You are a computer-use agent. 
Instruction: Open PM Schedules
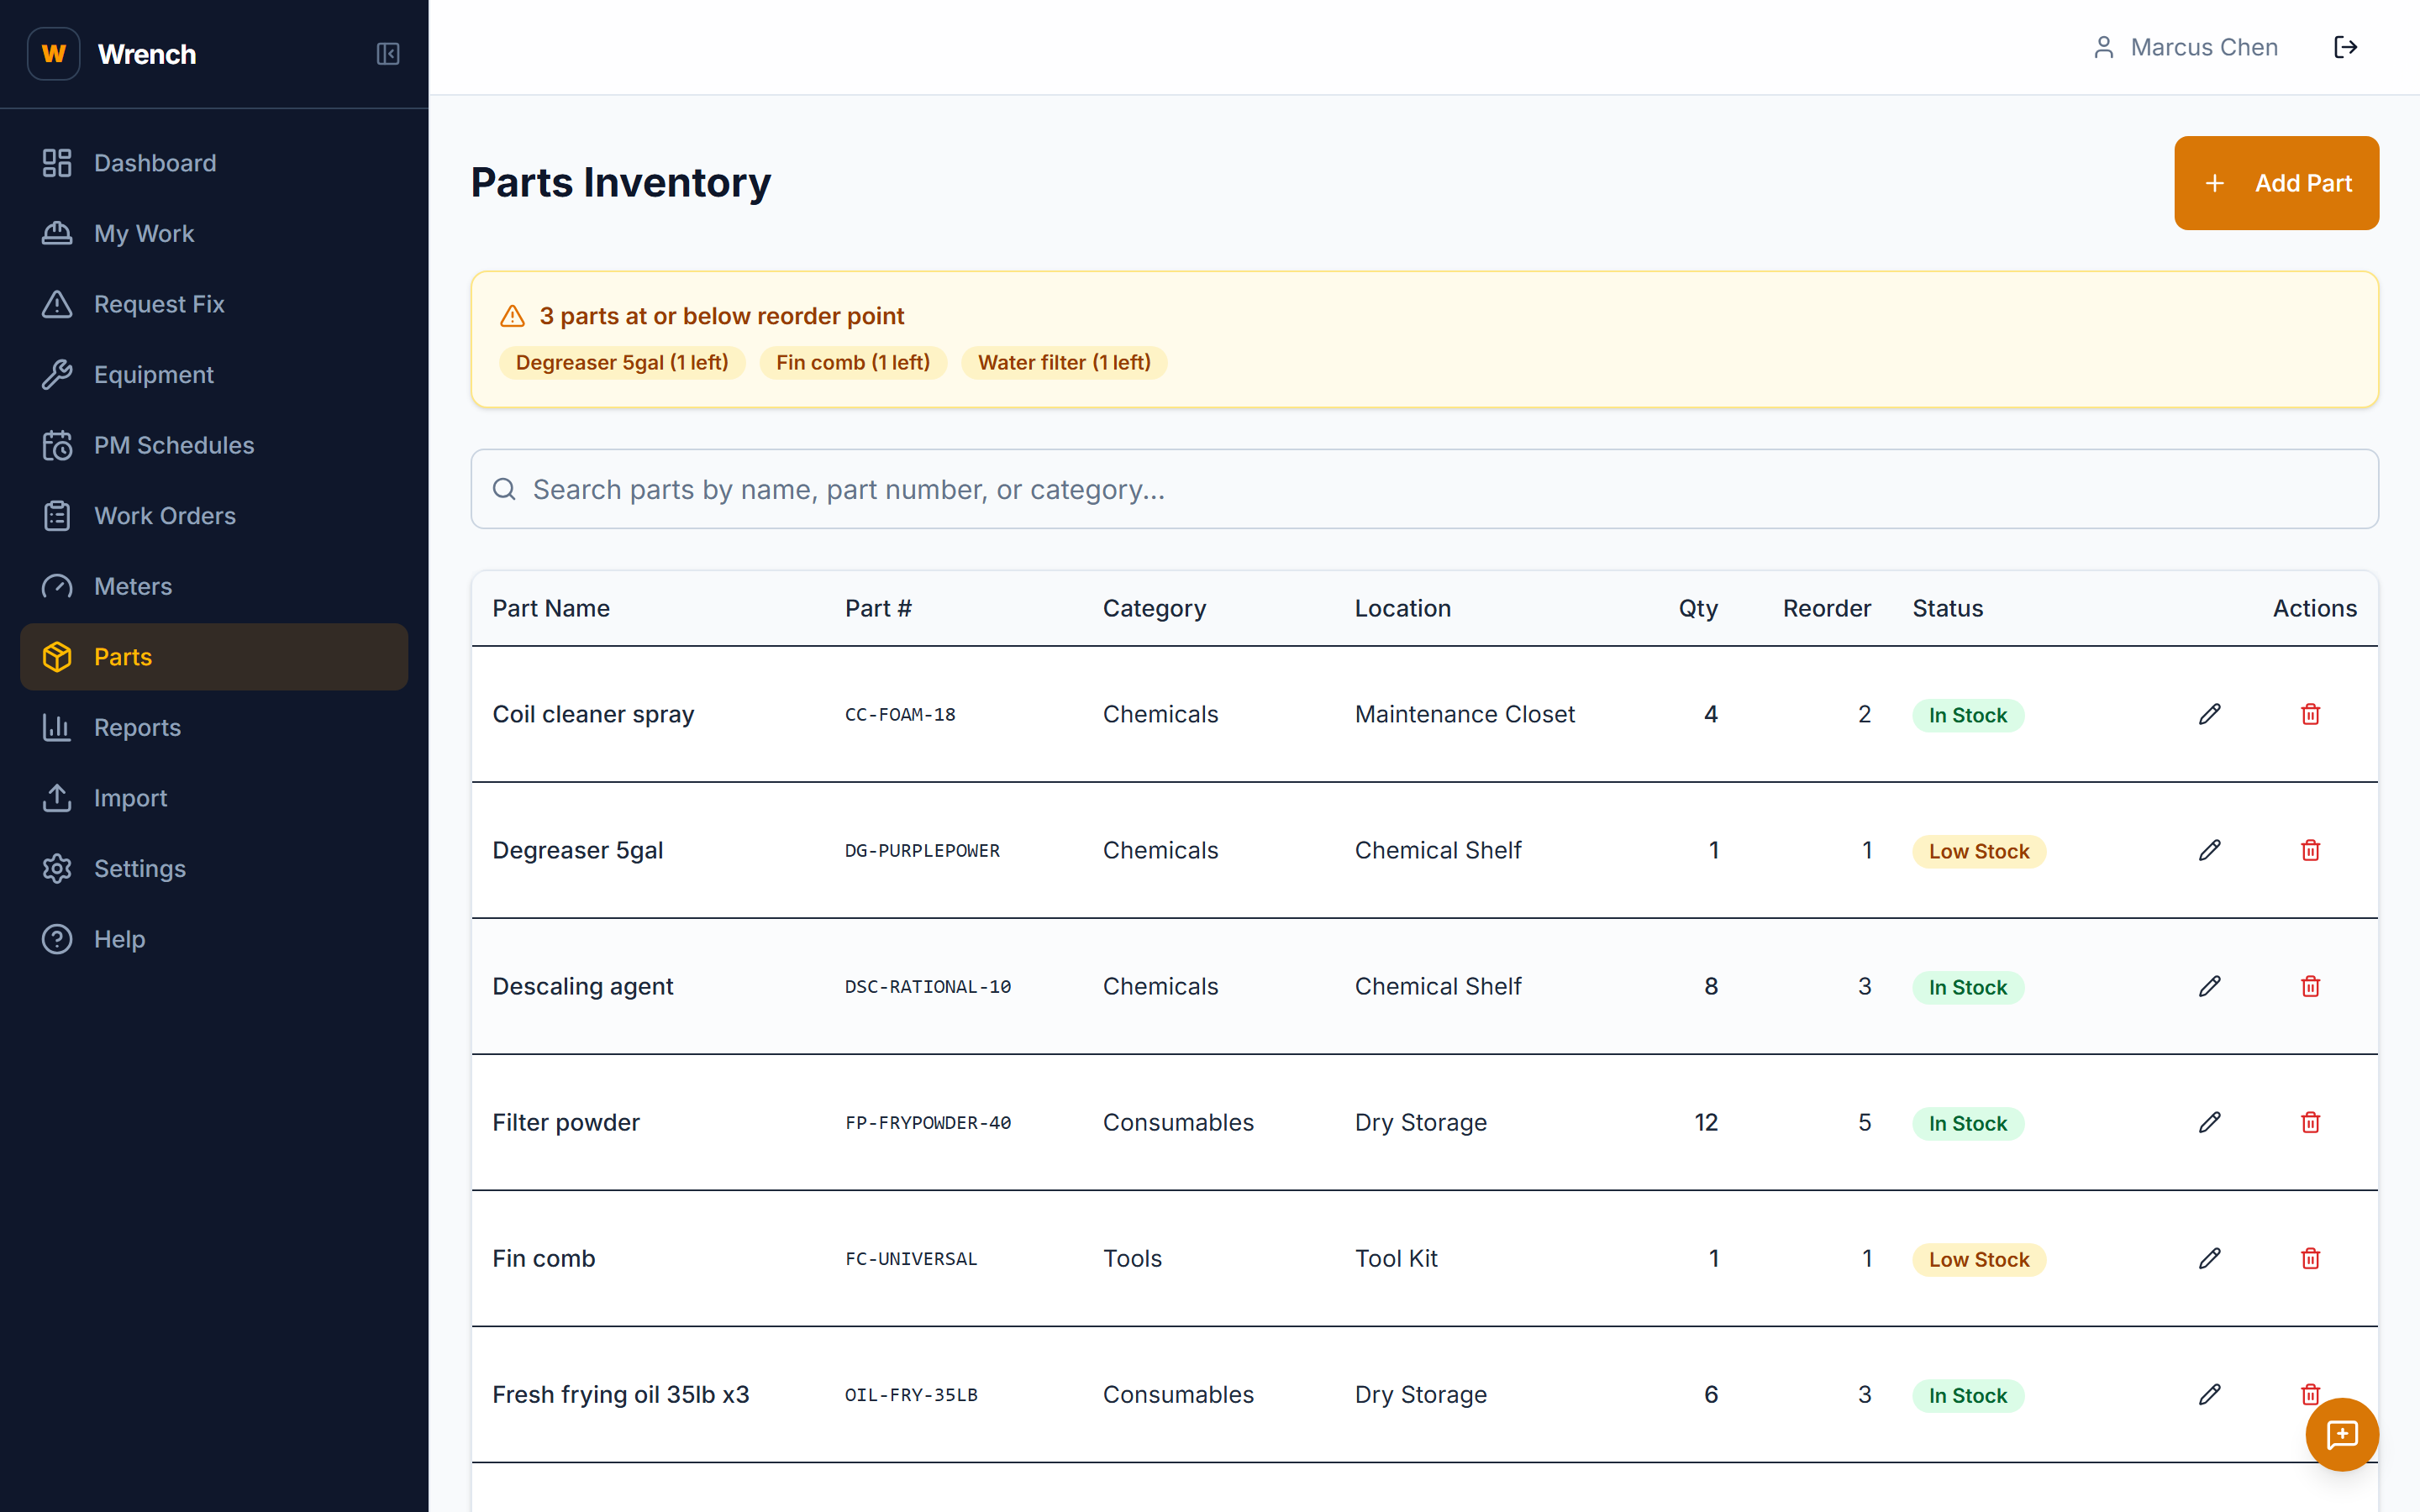click(x=174, y=445)
